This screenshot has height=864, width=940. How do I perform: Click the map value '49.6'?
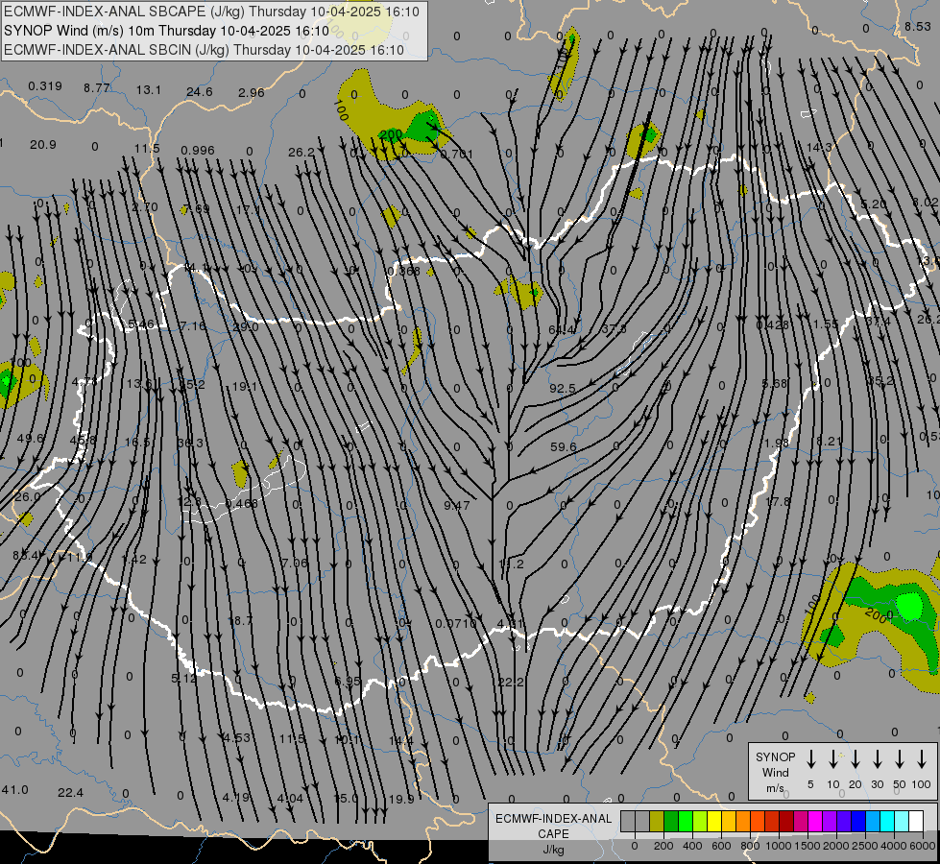(31, 439)
